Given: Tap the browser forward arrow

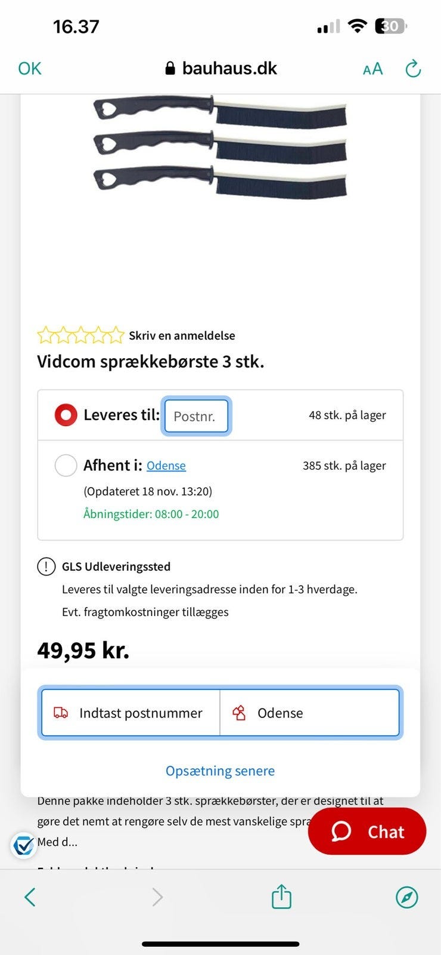Looking at the screenshot, I should pos(157,897).
